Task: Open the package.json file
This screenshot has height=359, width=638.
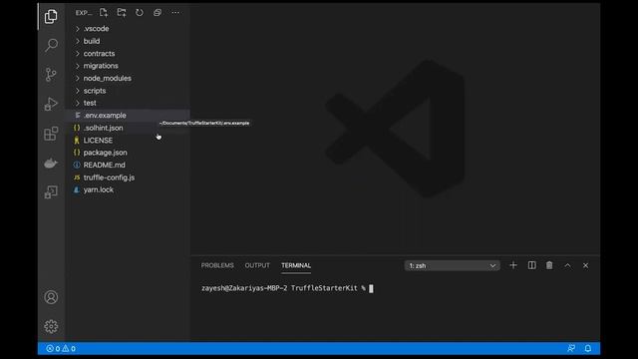Action: (x=128, y=153)
